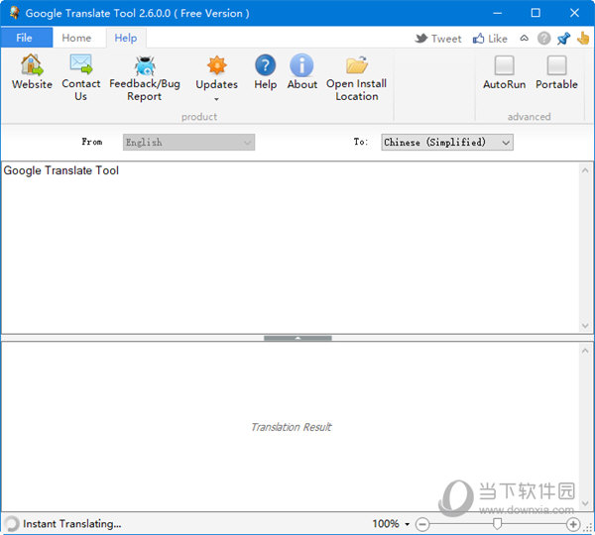Screen dimensions: 595x535
Task: Open the To language dropdown
Action: point(447,143)
